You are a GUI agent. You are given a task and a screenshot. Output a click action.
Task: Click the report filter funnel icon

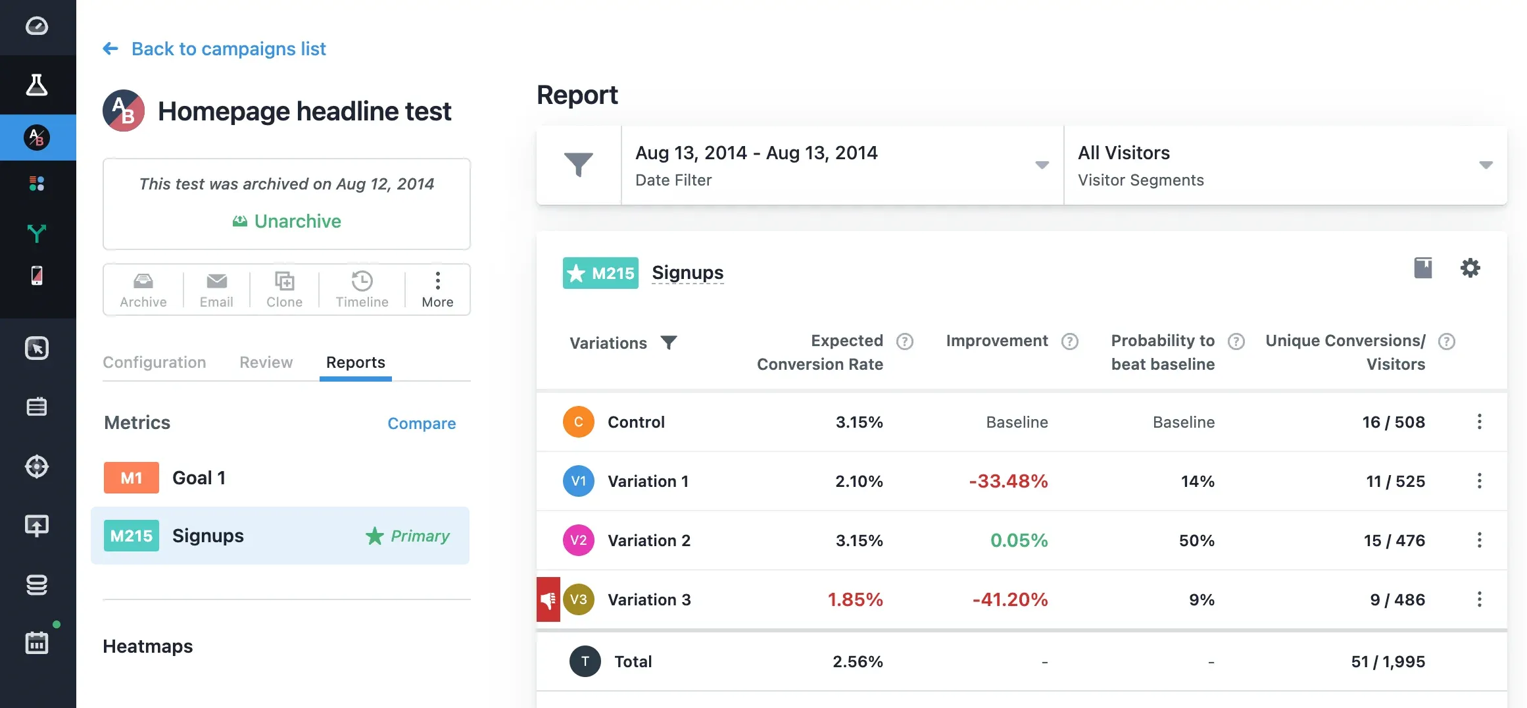(x=579, y=164)
